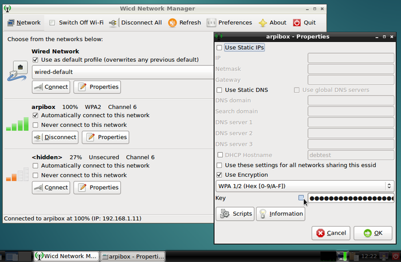401x262 pixels.
Task: Toggle arpibox Never connect checkbox
Action: (36, 125)
